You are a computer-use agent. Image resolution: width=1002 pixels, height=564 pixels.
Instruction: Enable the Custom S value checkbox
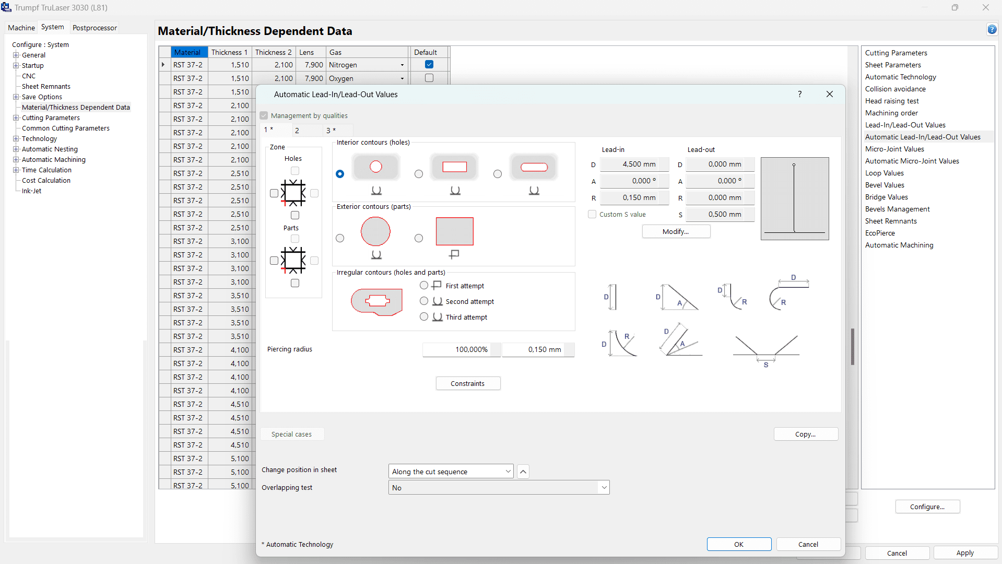592,214
